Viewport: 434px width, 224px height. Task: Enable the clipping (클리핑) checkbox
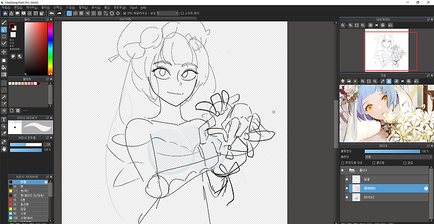374,163
